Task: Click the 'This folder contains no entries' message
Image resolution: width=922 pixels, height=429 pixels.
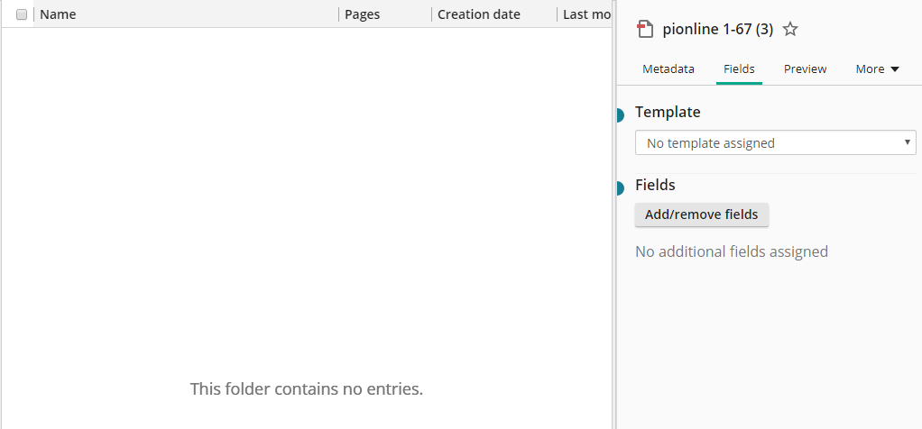Action: pyautogui.click(x=306, y=389)
